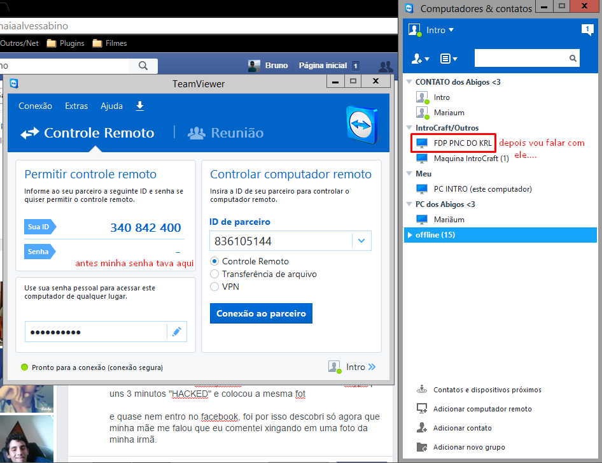
Task: Click the Senha label tag
Action: click(40, 252)
